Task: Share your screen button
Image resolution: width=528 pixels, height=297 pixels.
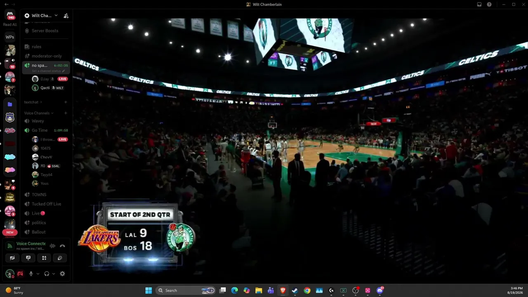Action: 28,258
